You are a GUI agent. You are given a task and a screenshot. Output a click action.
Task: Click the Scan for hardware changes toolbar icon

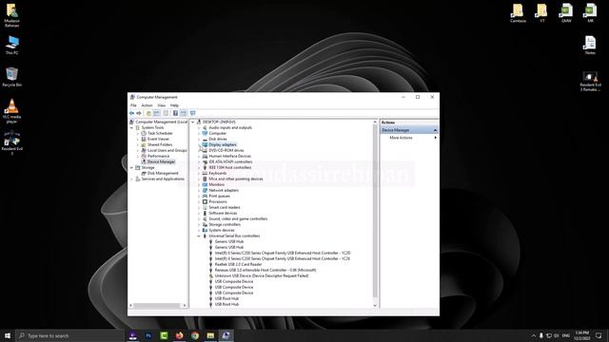(x=192, y=113)
